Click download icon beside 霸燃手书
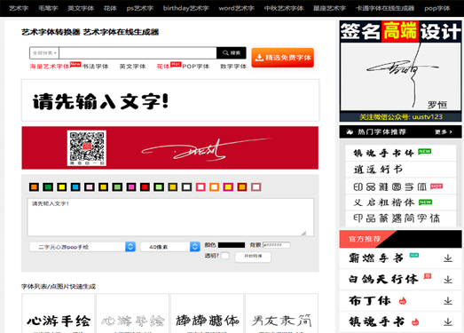Screen dimensions: 464x333 point(448,258)
